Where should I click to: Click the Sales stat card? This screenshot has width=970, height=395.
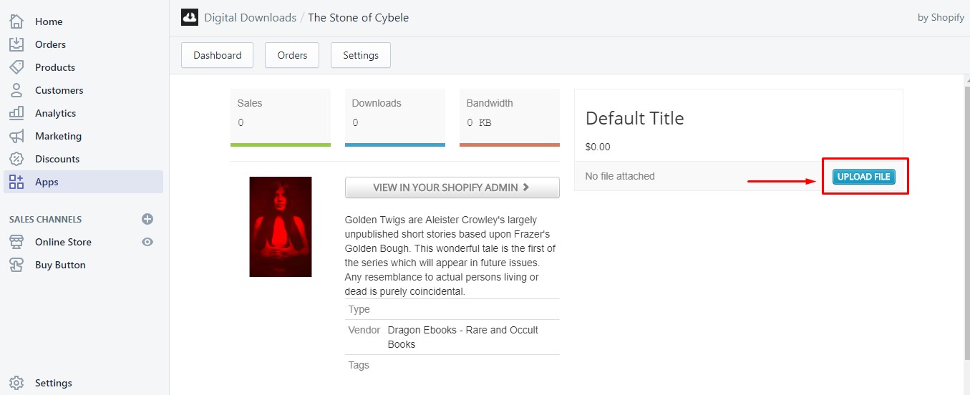coord(281,118)
